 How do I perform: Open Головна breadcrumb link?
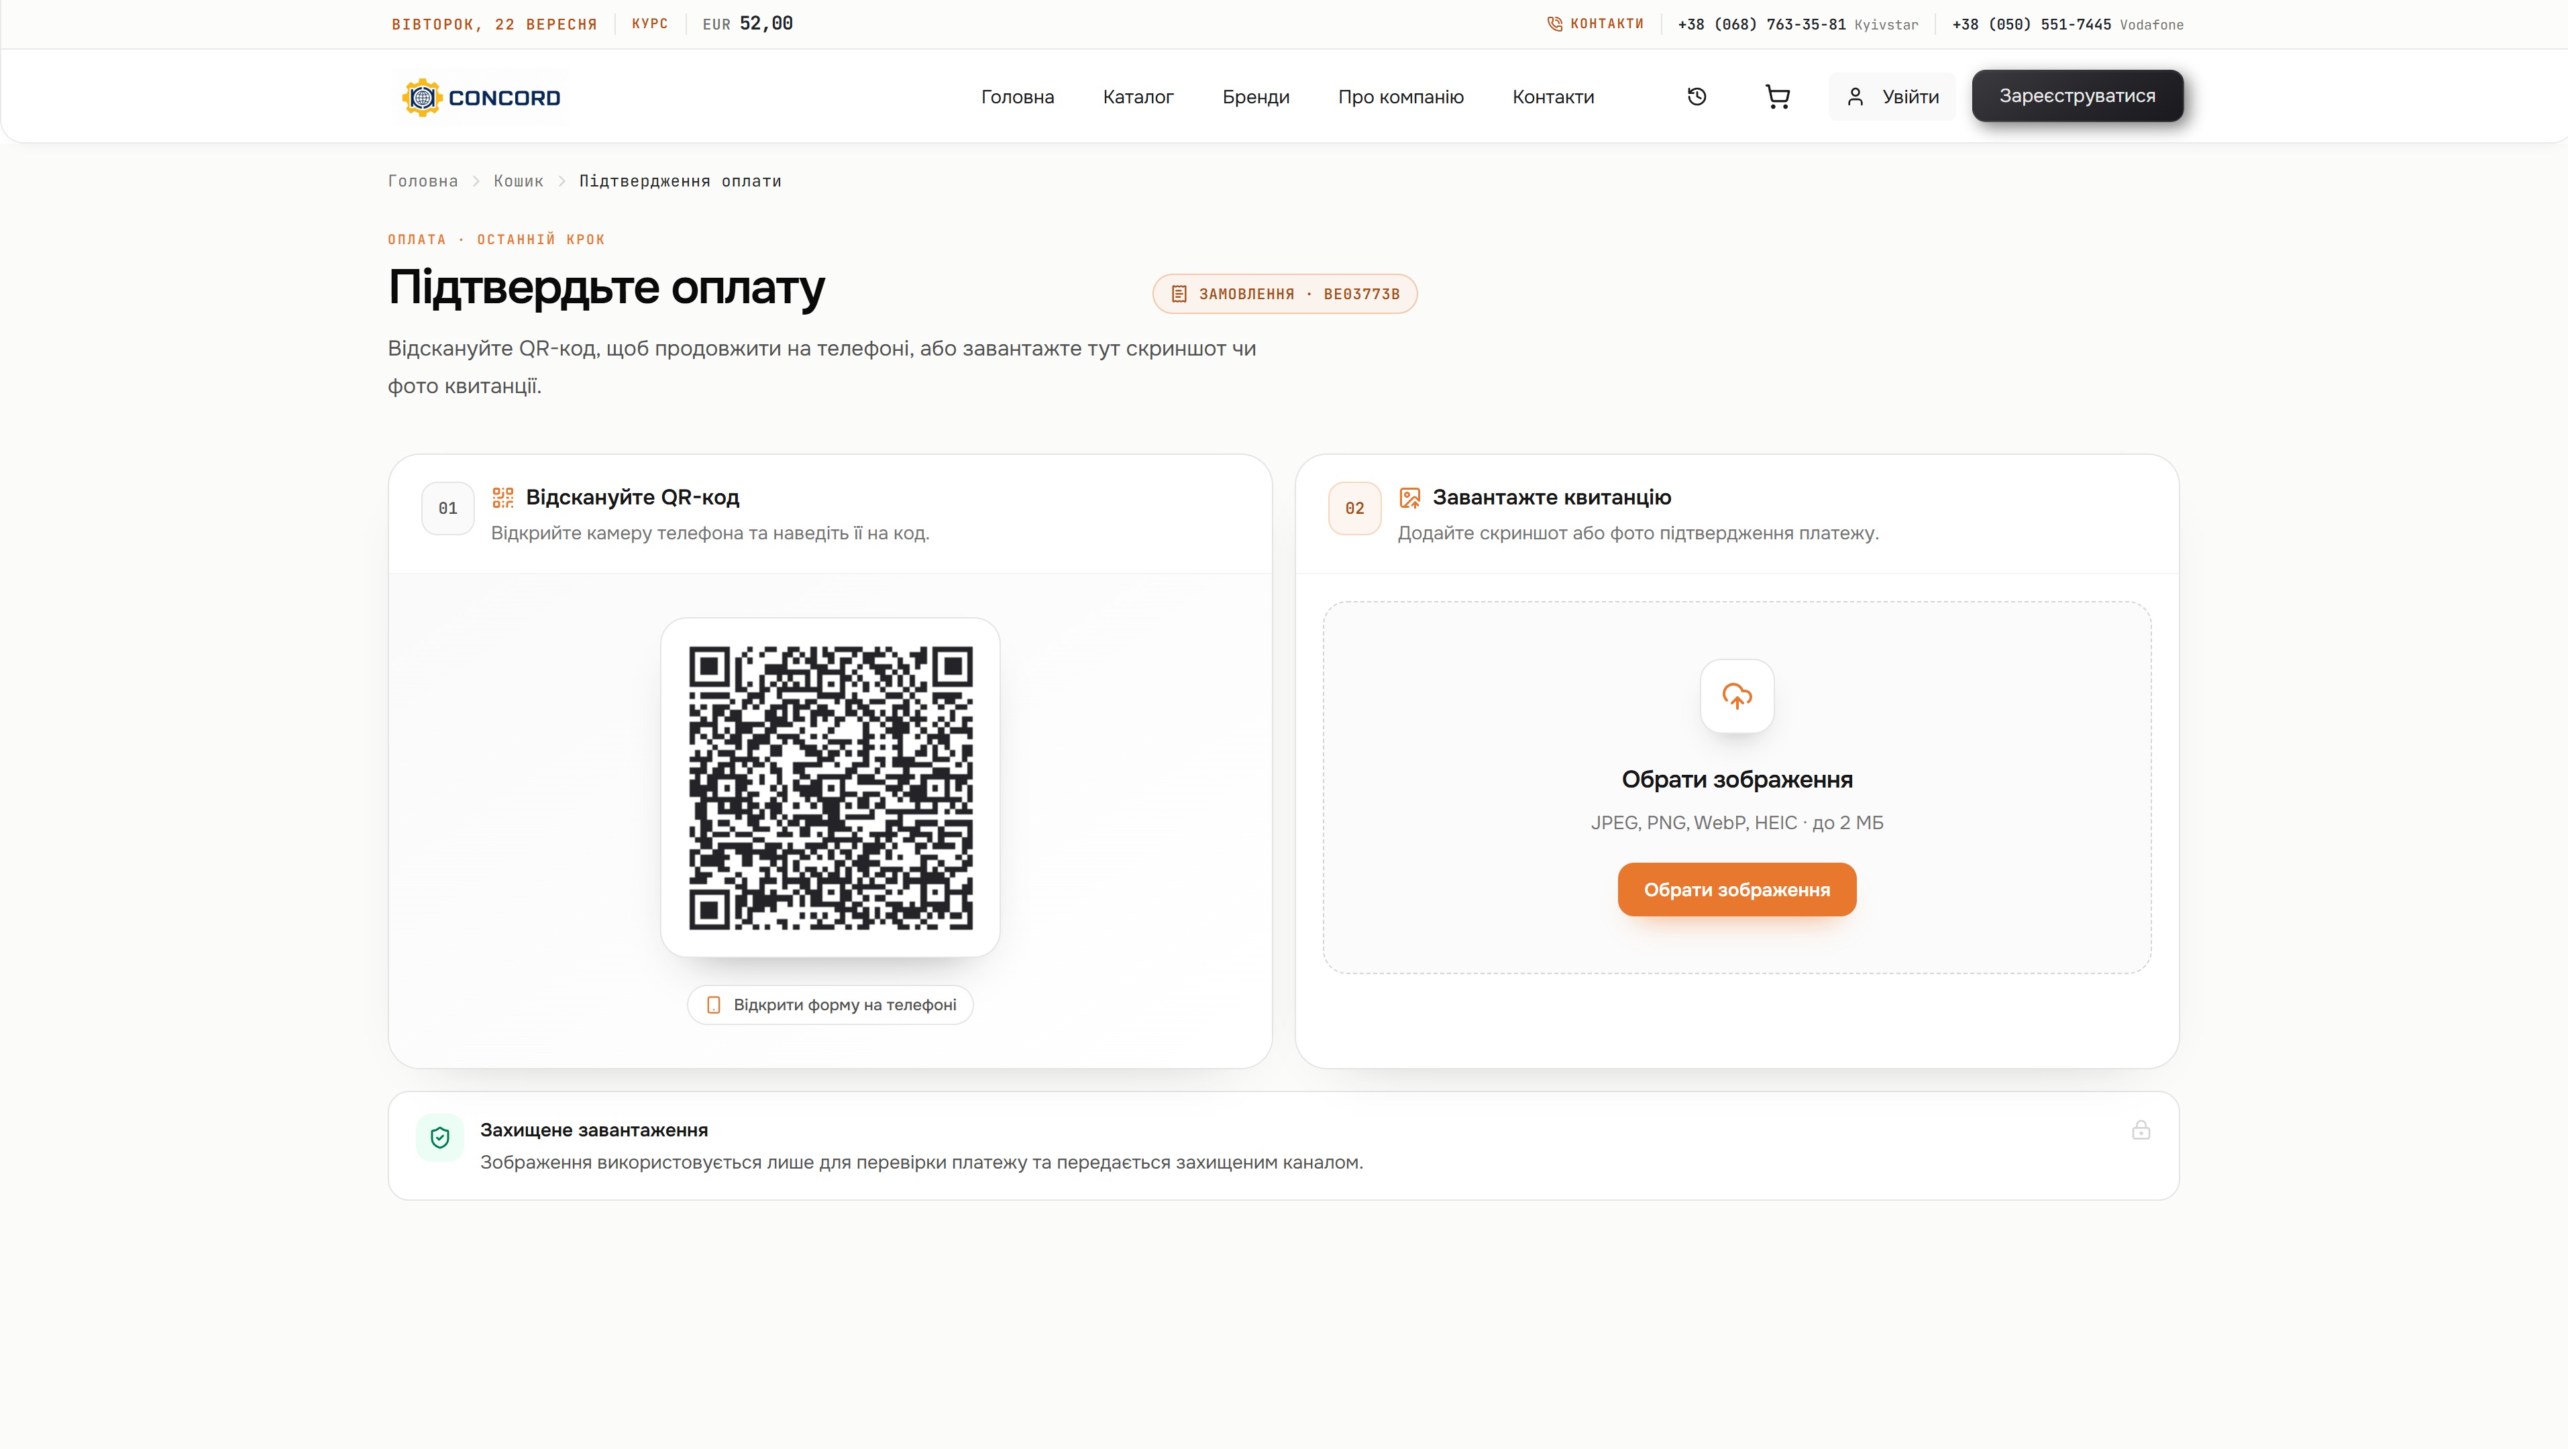point(423,181)
